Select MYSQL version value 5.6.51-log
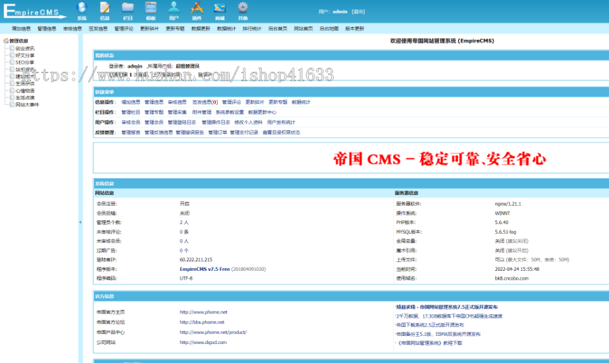Screen dimensions: 609x363 (x=505, y=232)
